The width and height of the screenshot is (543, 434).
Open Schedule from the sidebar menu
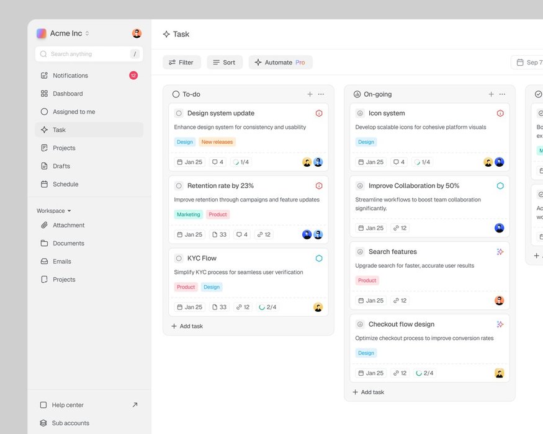point(65,184)
